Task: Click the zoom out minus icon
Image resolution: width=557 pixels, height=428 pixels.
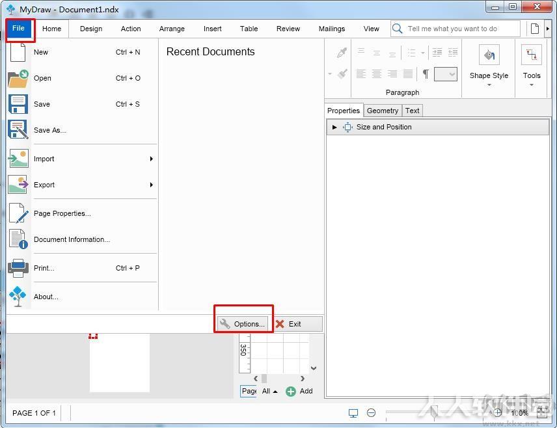Action: click(x=371, y=413)
